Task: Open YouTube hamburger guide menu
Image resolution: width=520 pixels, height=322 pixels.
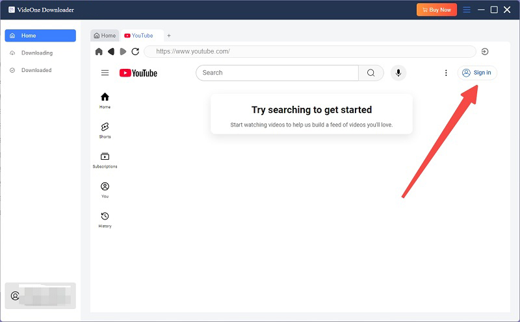Action: click(105, 73)
